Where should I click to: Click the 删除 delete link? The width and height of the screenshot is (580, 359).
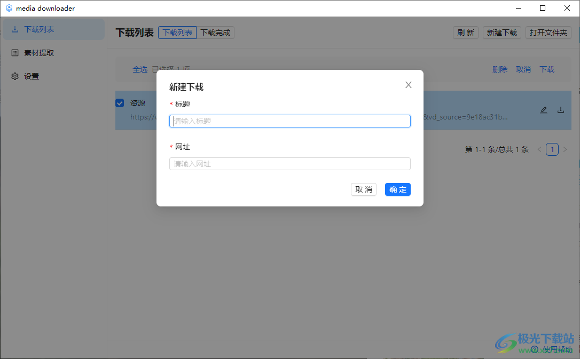pos(500,69)
